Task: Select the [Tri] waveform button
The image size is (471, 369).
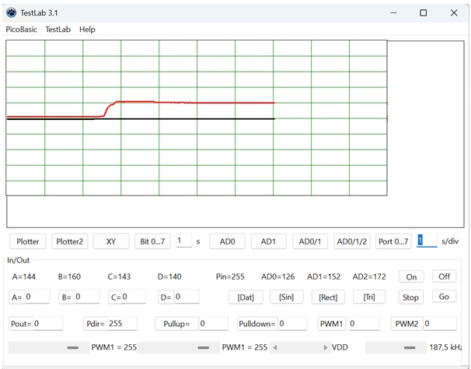Action: 368,297
